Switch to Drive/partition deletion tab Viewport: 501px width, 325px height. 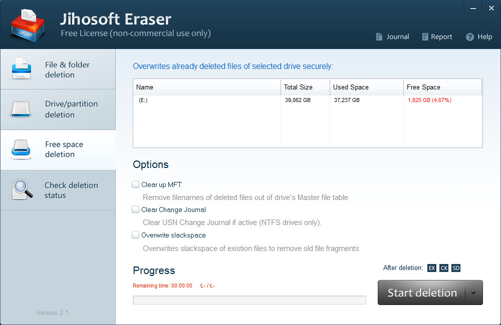coord(58,109)
